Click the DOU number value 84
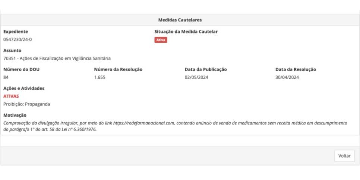The height and width of the screenshot is (180, 360). [x=6, y=78]
